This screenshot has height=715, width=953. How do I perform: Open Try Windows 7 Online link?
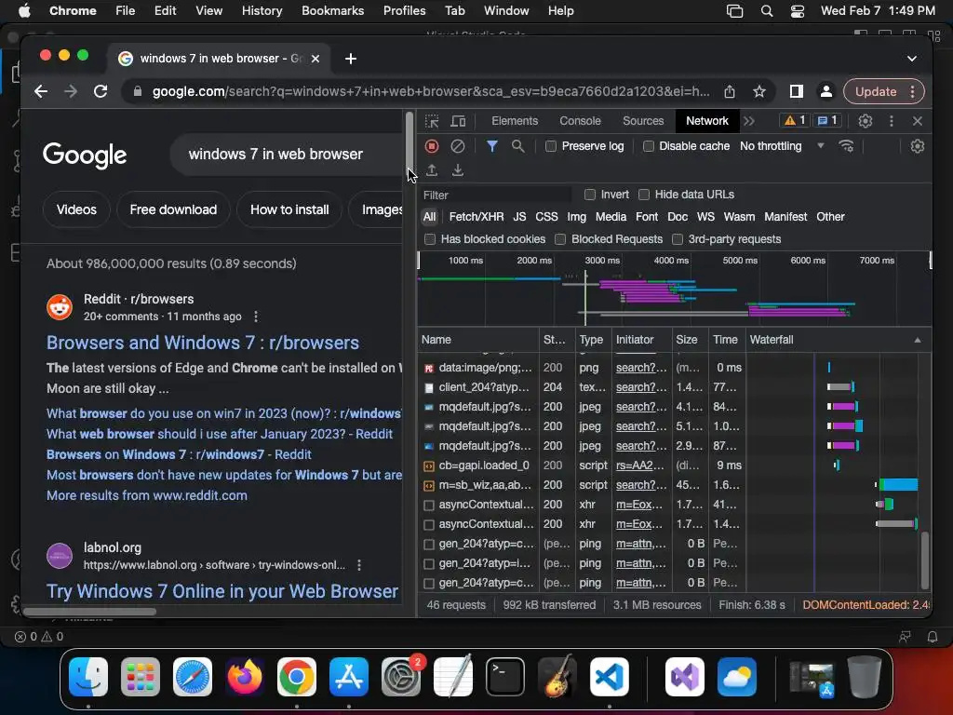[x=222, y=591]
